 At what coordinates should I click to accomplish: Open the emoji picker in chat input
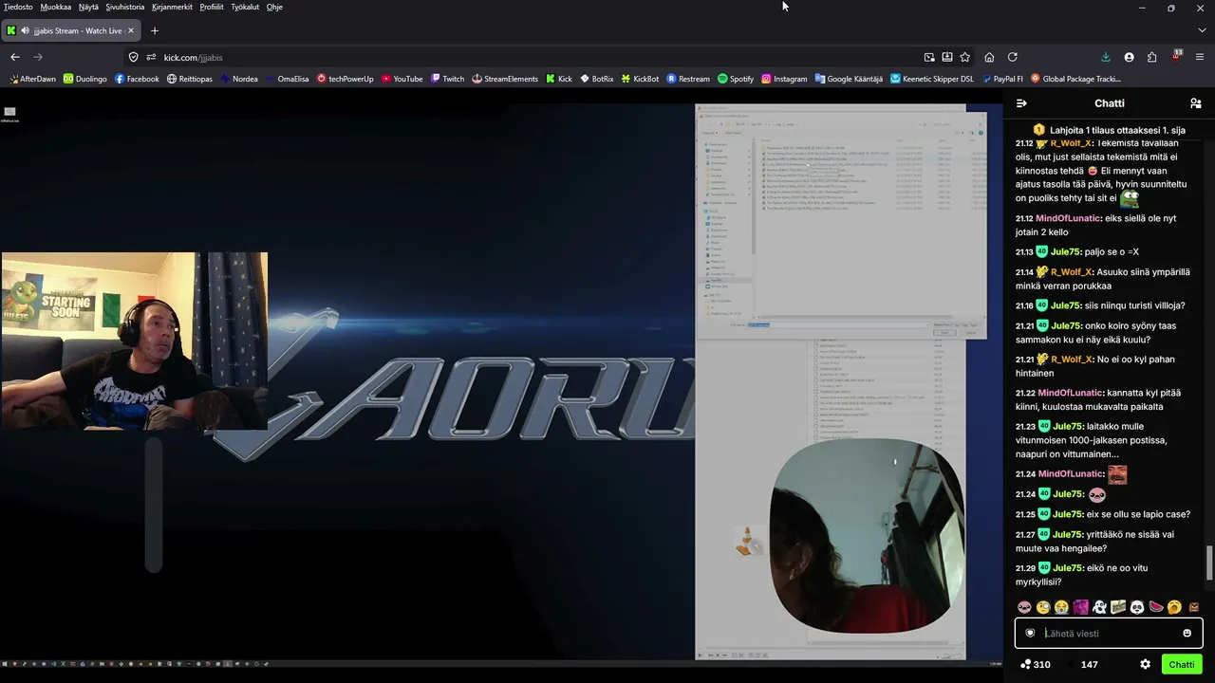point(1187,633)
